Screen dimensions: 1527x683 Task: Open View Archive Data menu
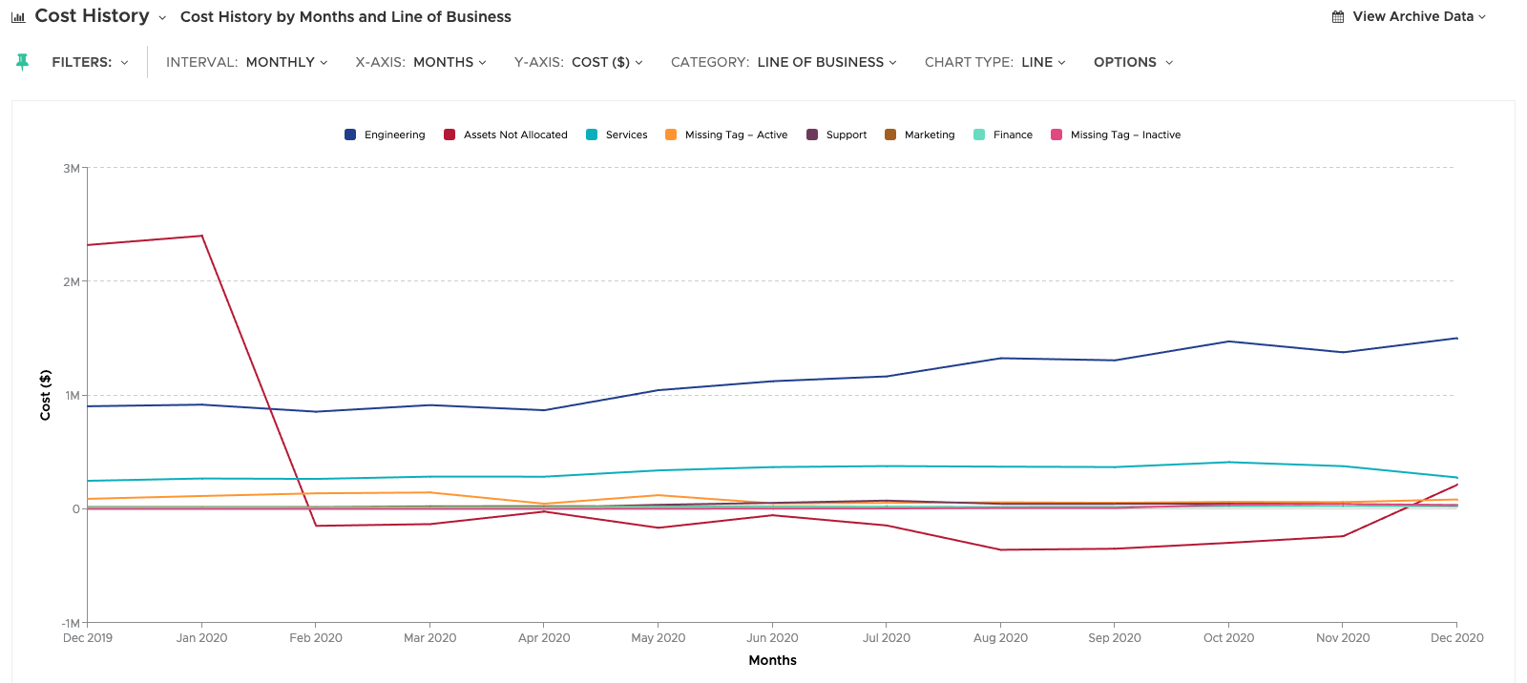click(1418, 17)
